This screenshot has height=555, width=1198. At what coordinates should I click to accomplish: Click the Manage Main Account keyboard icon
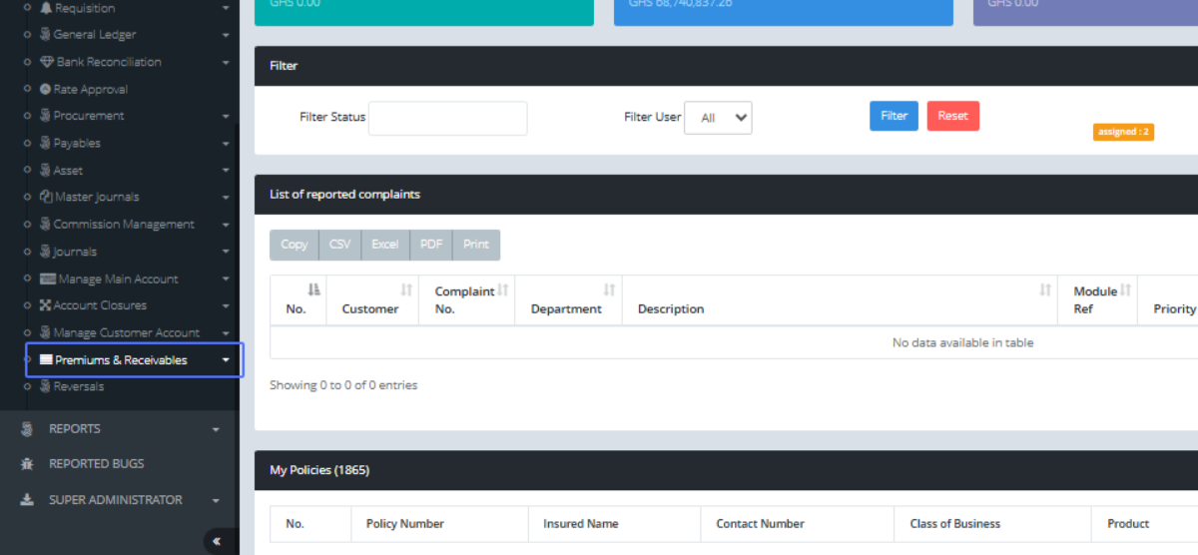point(48,279)
